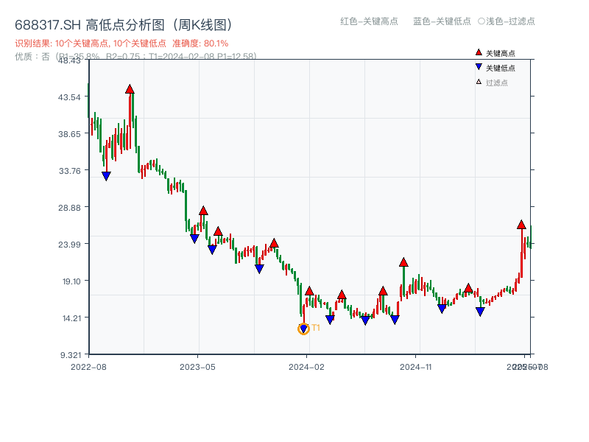Click the red high marker right of 2024-02

(x=309, y=291)
